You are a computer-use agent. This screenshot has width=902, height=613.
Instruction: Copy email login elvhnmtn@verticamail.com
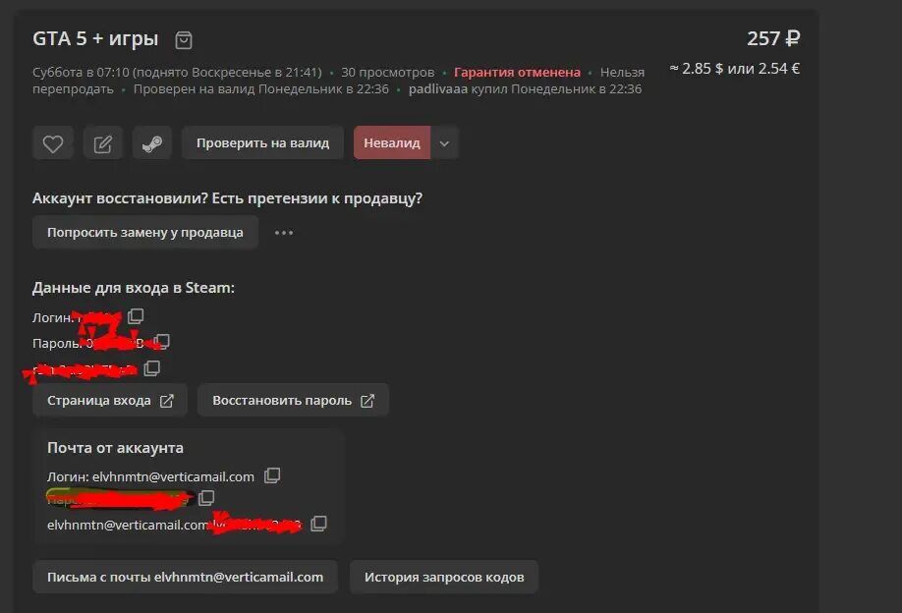pyautogui.click(x=272, y=475)
